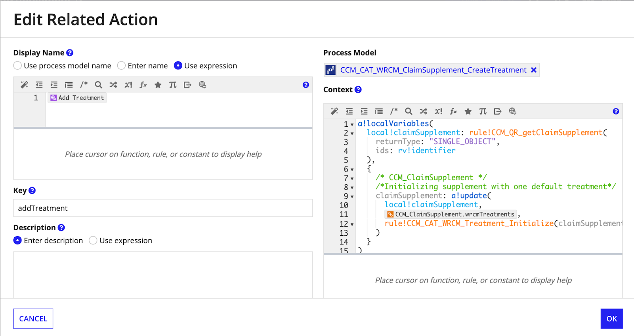Click rv!identifier in Context code line 4
The image size is (634, 336).
click(427, 151)
